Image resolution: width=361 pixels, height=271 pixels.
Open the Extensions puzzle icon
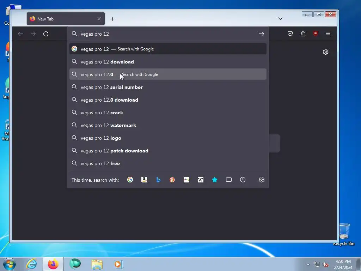coord(303,34)
